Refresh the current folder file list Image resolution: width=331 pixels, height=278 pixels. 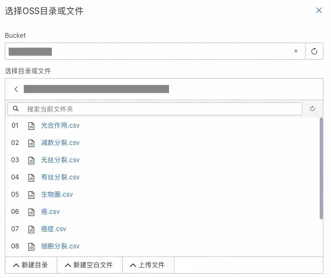[312, 109]
